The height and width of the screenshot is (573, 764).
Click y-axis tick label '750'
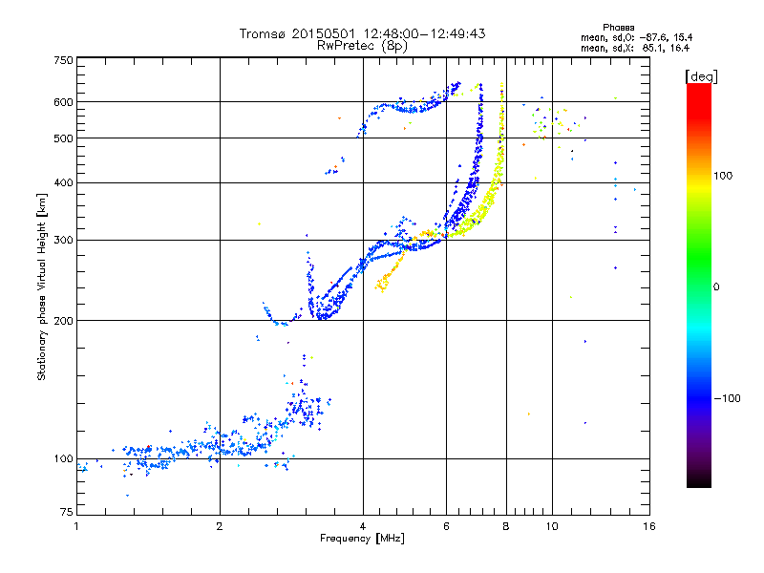click(x=63, y=60)
